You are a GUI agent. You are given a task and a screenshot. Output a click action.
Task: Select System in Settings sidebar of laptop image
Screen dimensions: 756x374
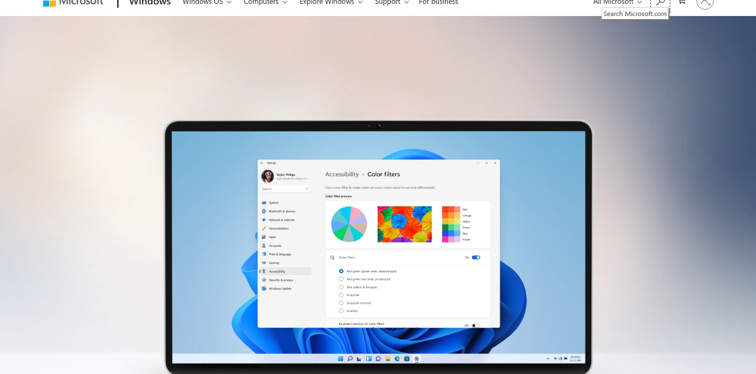(x=285, y=203)
